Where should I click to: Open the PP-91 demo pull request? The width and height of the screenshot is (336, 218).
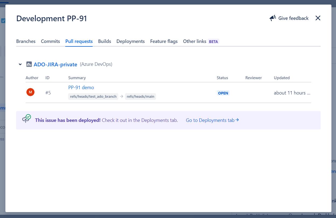pyautogui.click(x=81, y=87)
